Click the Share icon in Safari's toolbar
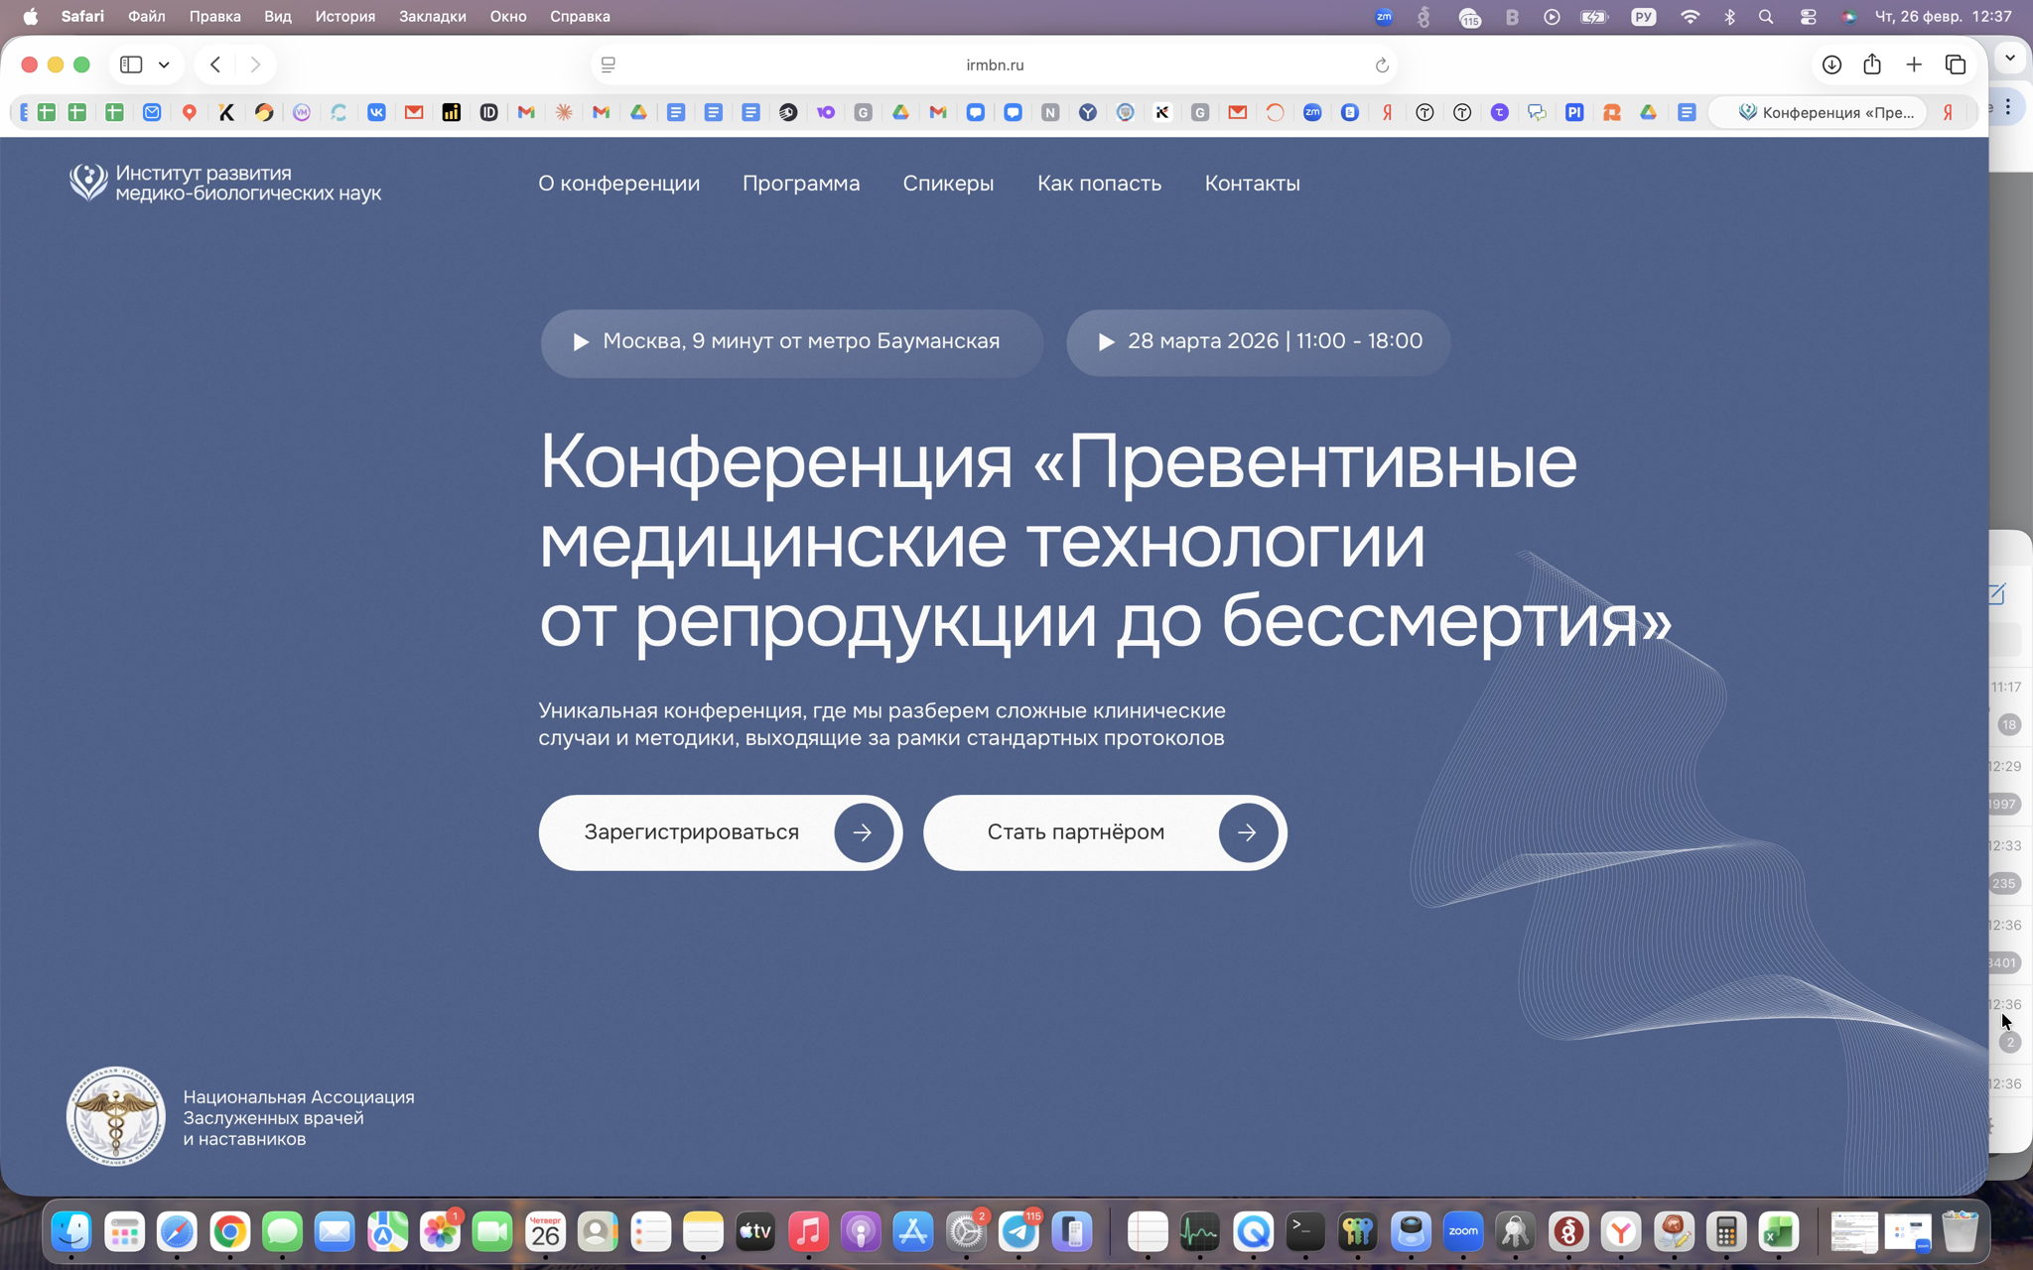 point(1873,63)
